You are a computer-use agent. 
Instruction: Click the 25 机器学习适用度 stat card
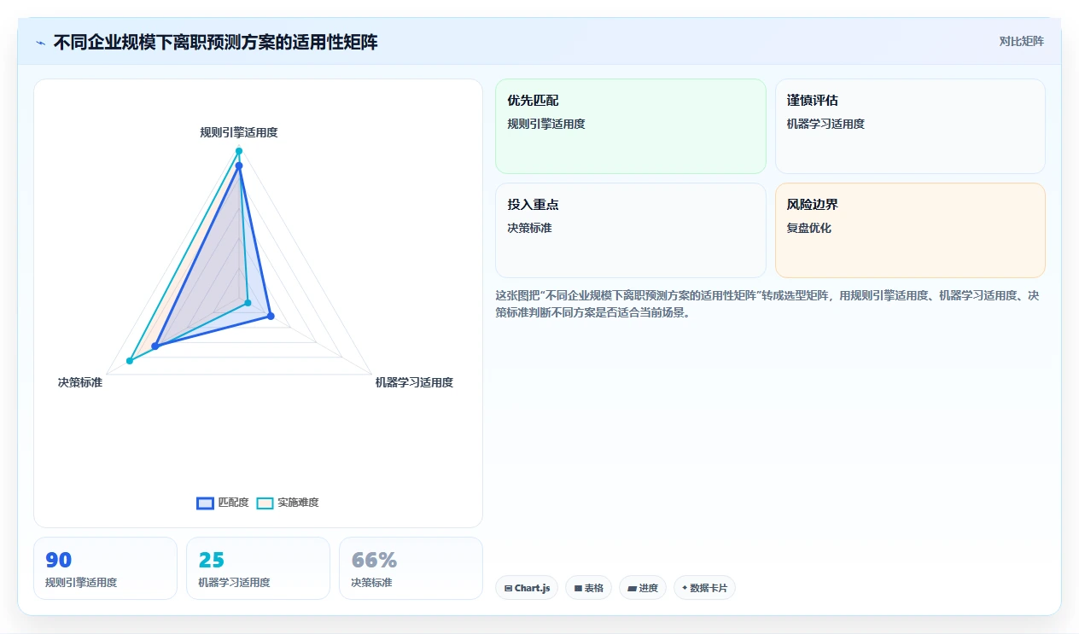click(258, 568)
